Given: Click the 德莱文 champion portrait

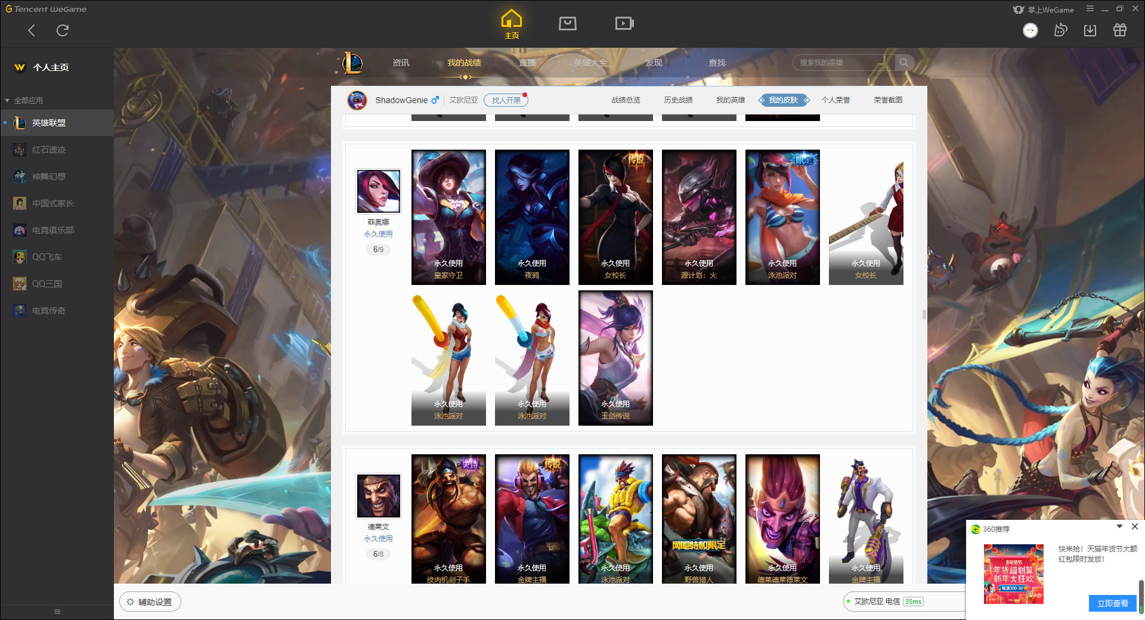Looking at the screenshot, I should point(379,496).
